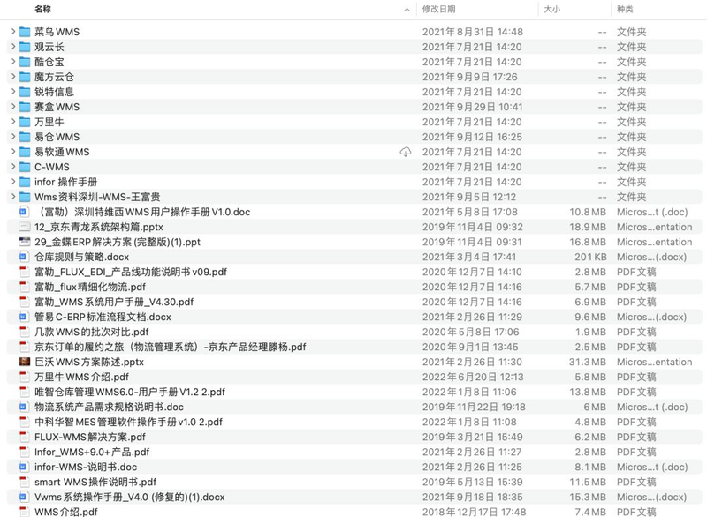Click the folder icon of 魔方云仓

[x=27, y=77]
